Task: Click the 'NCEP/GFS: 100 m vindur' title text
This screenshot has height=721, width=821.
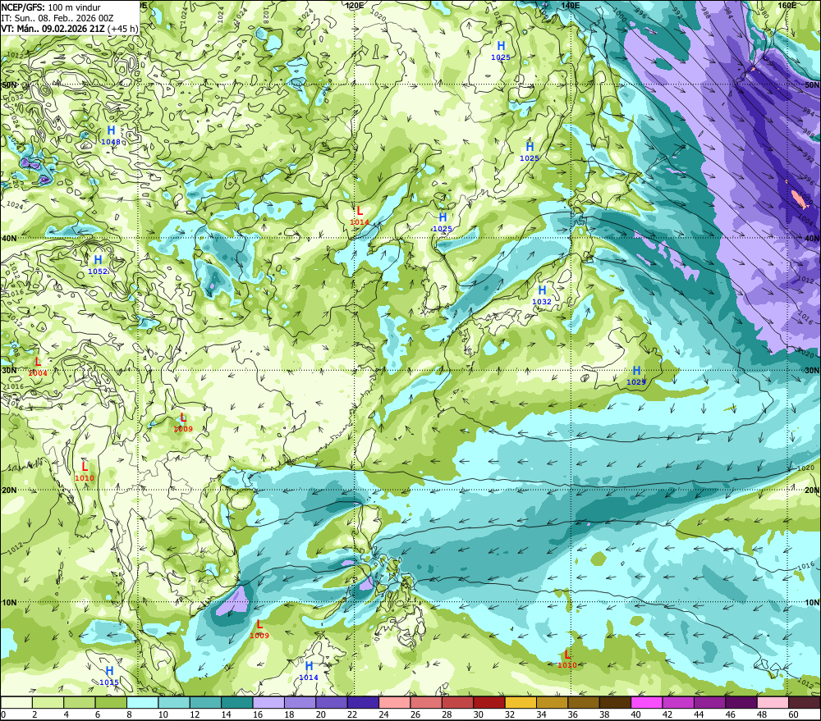Action: coord(51,7)
